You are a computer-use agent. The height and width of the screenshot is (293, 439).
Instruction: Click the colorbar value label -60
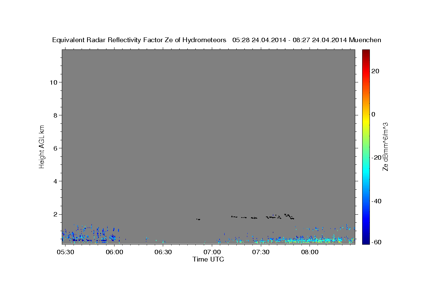pos(376,242)
